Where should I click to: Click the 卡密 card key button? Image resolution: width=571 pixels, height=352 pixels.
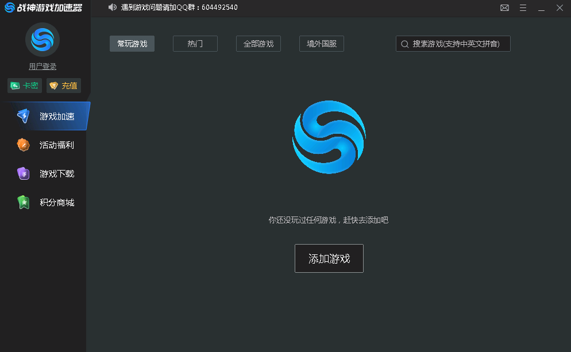(x=25, y=86)
